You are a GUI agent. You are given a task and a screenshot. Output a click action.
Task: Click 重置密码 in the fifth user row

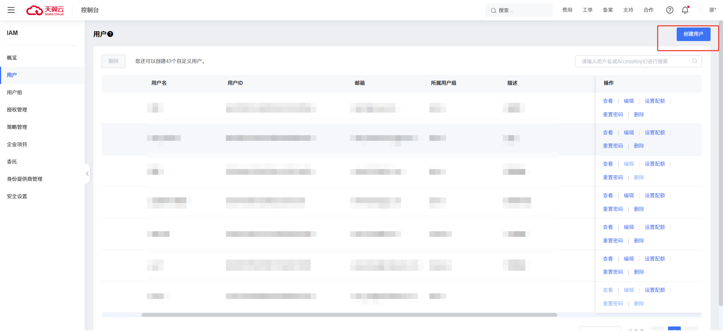coord(613,241)
